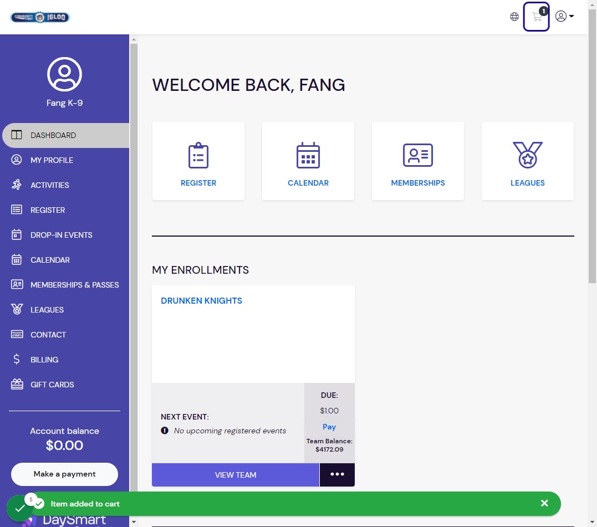The image size is (597, 527).
Task: Dismiss the Item added to cart notification
Action: (544, 503)
